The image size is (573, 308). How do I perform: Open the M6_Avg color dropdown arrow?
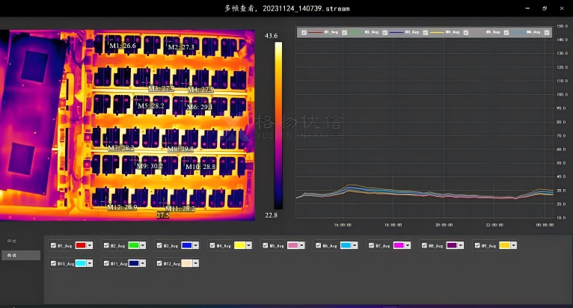pyautogui.click(x=355, y=245)
